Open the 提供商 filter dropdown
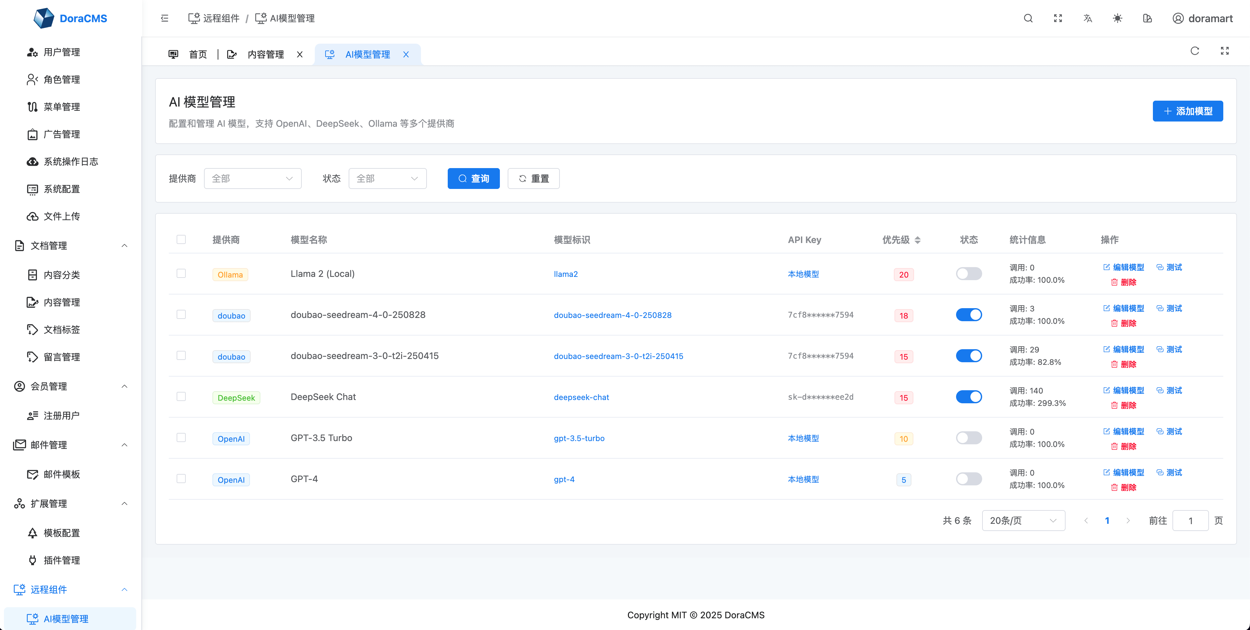 (252, 179)
